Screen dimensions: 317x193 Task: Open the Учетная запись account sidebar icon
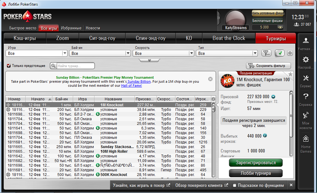[x=306, y=41]
